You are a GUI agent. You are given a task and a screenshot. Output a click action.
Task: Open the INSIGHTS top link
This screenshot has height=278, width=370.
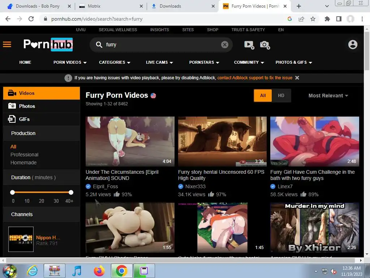point(159,30)
